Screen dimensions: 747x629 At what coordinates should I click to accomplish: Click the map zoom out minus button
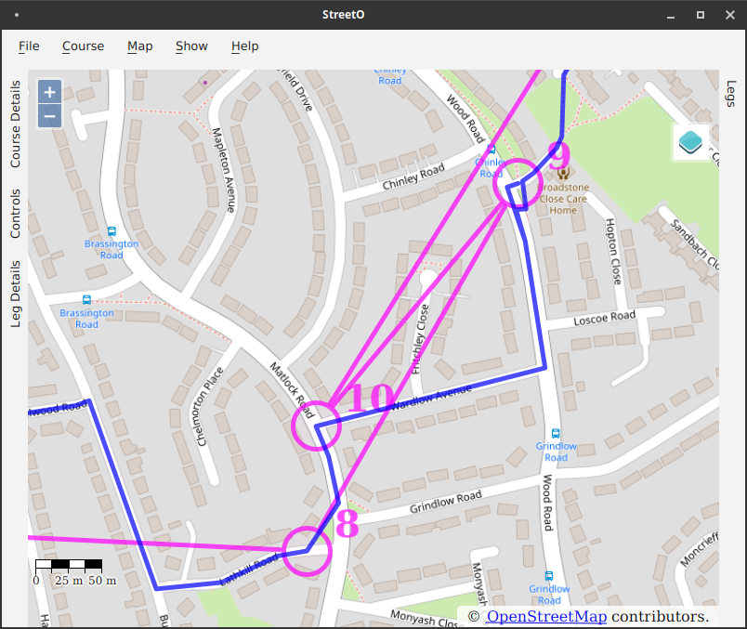50,116
